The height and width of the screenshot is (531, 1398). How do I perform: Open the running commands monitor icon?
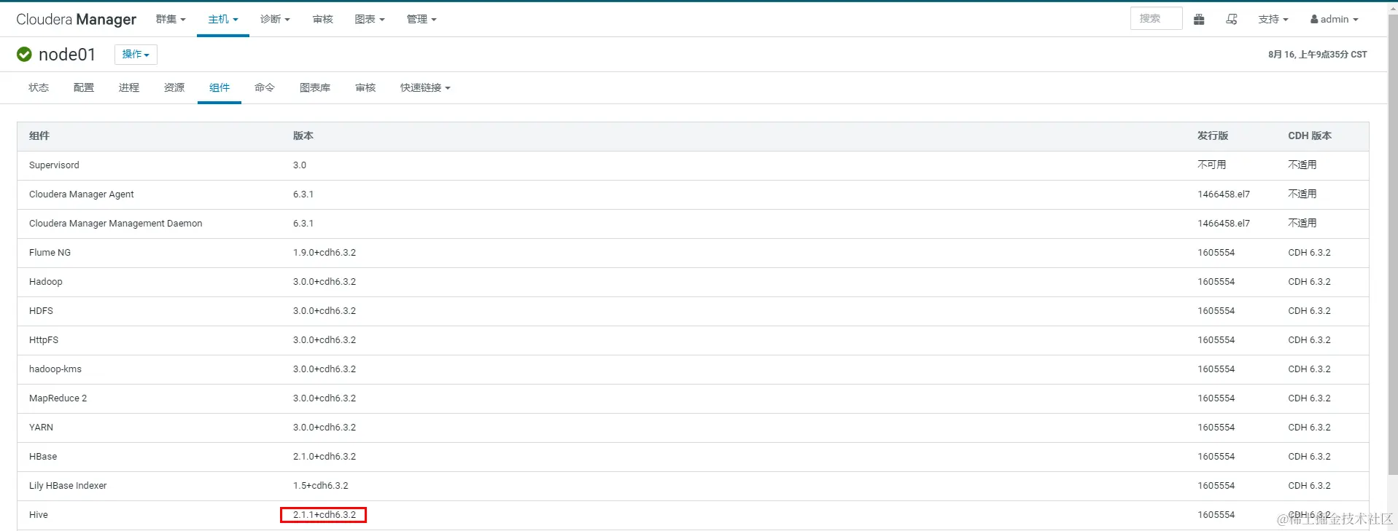tap(1232, 20)
